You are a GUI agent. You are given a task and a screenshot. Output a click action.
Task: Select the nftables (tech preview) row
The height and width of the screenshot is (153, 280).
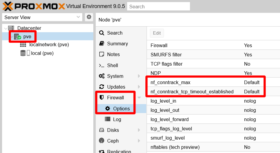tap(213, 147)
